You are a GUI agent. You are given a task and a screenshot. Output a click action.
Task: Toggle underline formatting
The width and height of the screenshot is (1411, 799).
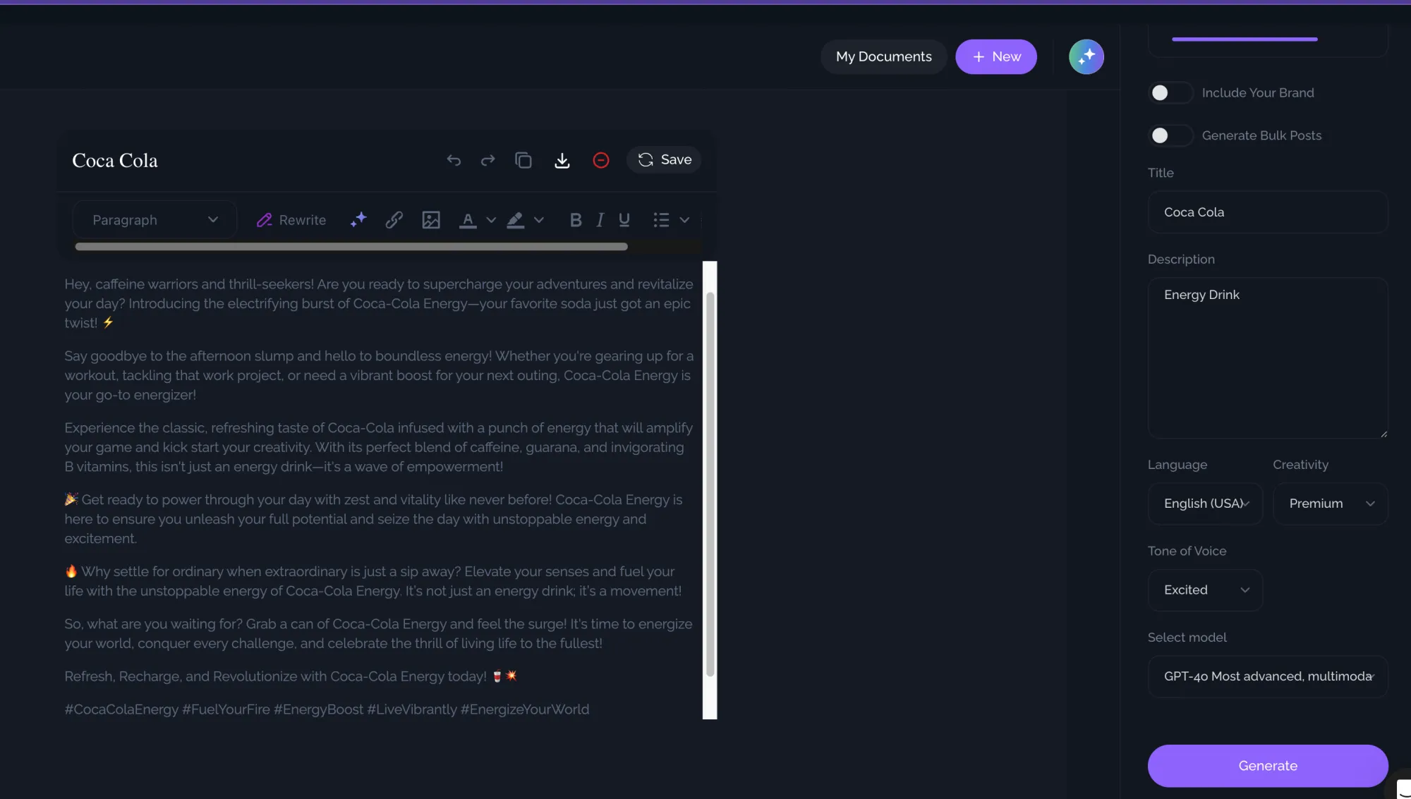pos(624,220)
